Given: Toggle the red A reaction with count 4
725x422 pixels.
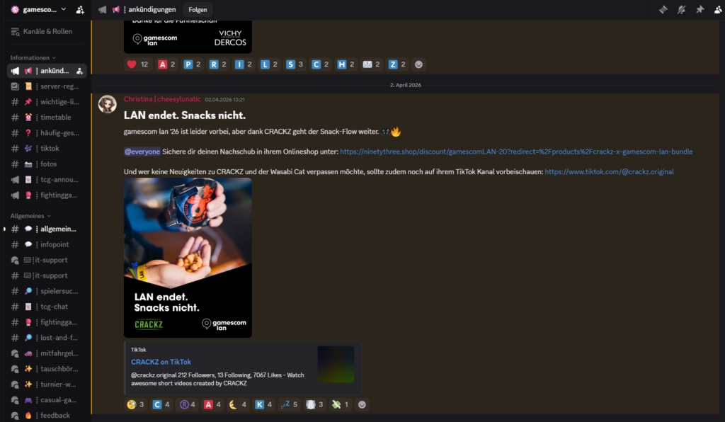Looking at the screenshot, I should [x=212, y=404].
